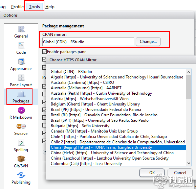Screen dimensions: 196x189
Task: Select the Packages section icon
Action: click(21, 94)
